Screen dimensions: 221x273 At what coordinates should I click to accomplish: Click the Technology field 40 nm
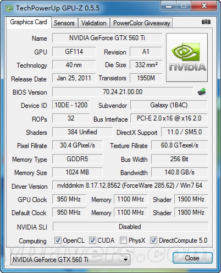74,65
